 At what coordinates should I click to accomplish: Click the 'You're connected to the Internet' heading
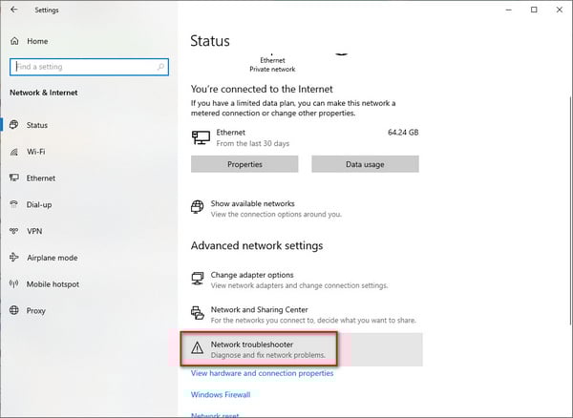262,89
